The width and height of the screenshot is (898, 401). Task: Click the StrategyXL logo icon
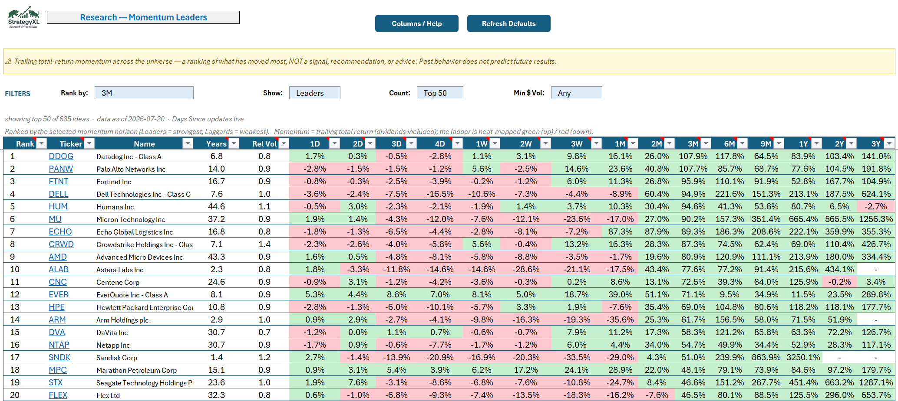pyautogui.click(x=23, y=17)
